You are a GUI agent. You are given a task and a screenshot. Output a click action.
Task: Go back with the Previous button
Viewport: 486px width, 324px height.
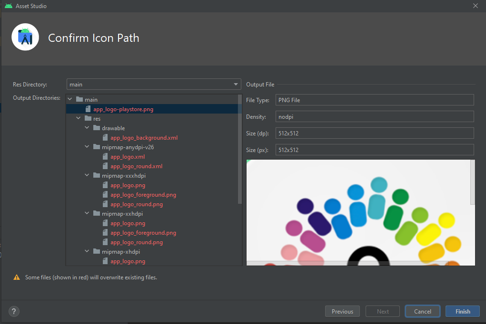[342, 312]
